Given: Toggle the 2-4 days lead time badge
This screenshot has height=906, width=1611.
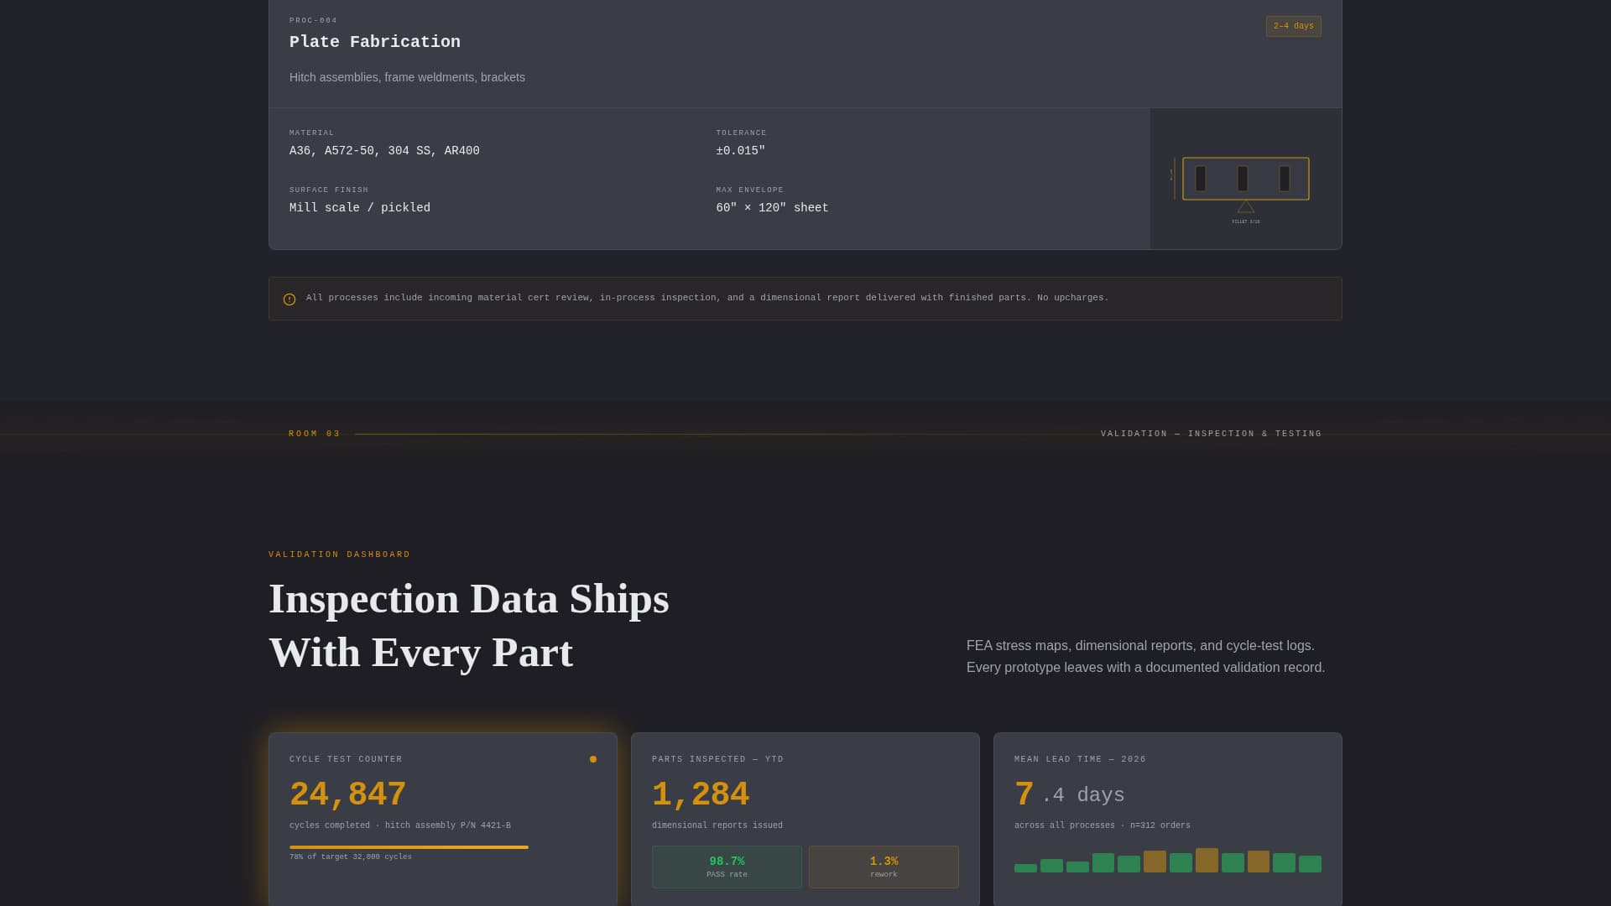Looking at the screenshot, I should point(1293,26).
